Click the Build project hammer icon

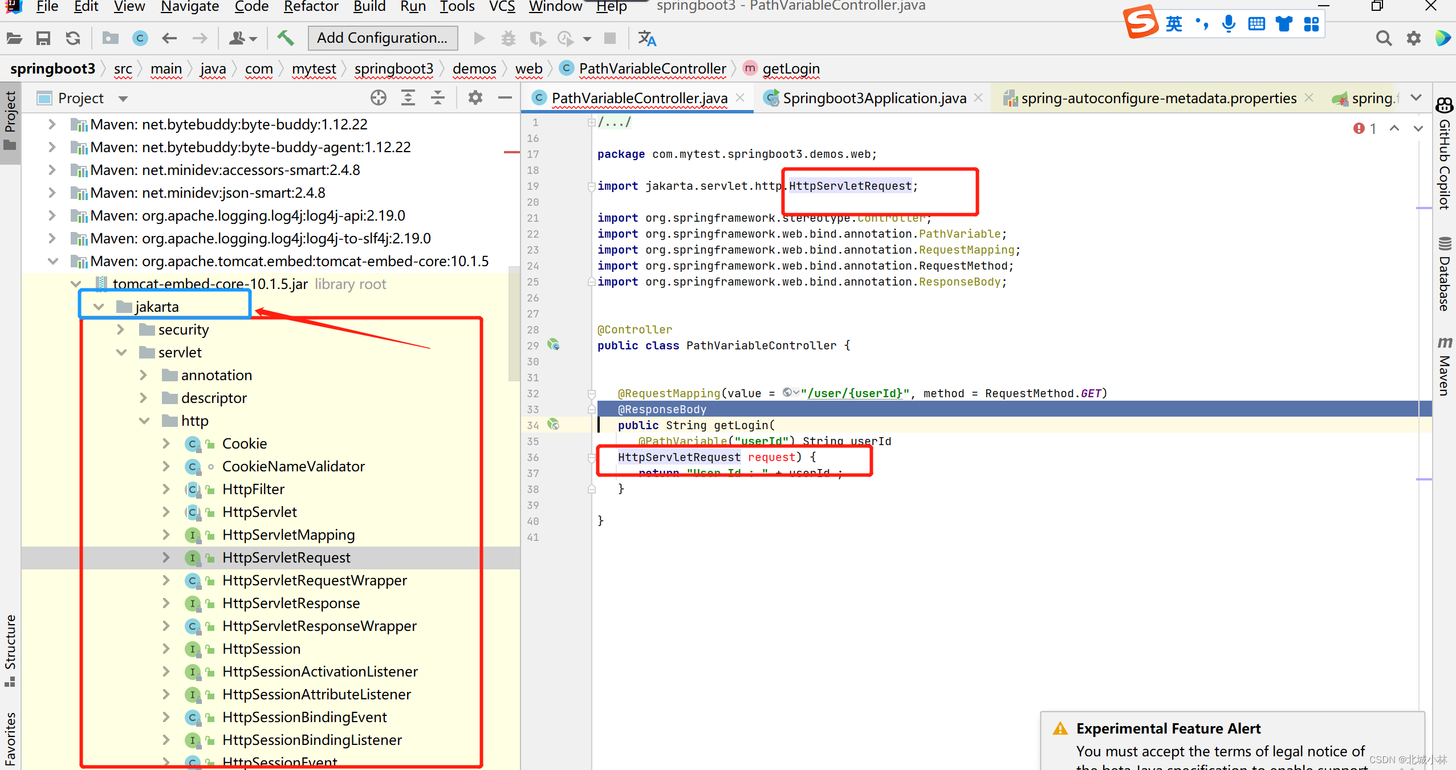pos(286,38)
